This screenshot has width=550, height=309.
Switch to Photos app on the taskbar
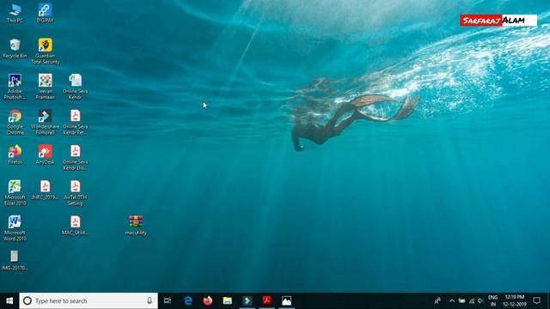(x=286, y=300)
